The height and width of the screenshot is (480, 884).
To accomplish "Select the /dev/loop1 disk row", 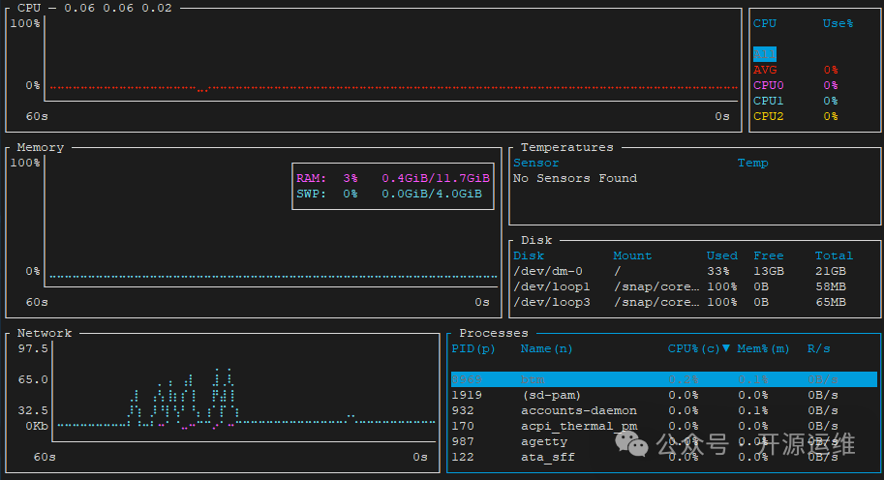I will tap(678, 286).
